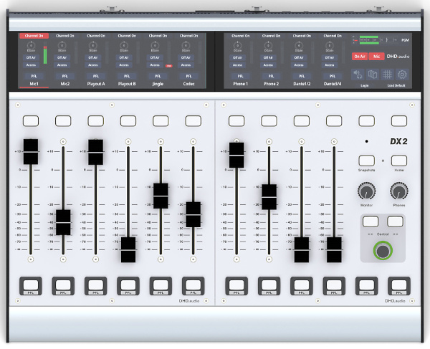Toggle Channel On for Jingle
The width and height of the screenshot is (430, 349).
pos(158,36)
